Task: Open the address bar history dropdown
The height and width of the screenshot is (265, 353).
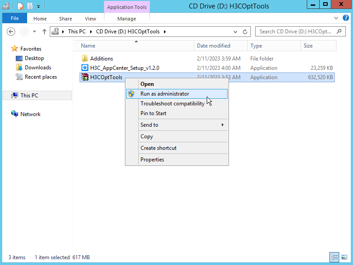Action: pyautogui.click(x=235, y=32)
